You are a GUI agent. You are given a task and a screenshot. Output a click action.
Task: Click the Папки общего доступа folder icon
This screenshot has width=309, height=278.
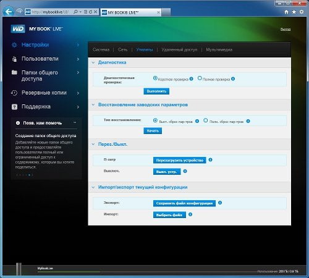14,72
